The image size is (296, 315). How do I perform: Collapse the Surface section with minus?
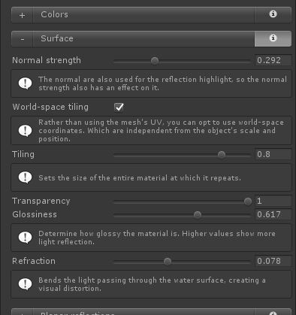[22, 39]
